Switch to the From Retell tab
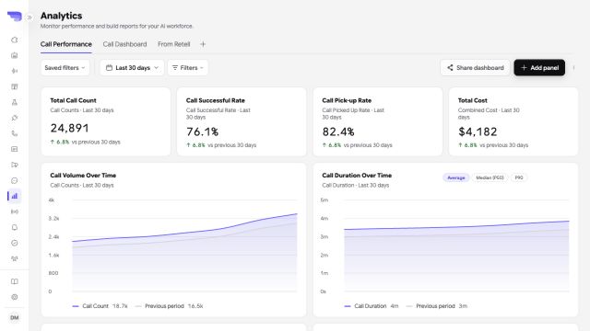 tap(174, 44)
